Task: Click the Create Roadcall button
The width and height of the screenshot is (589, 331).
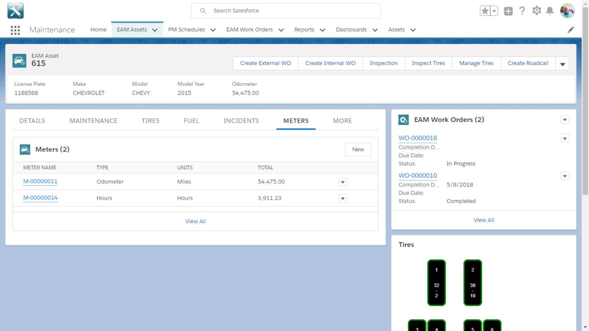Action: coord(528,63)
